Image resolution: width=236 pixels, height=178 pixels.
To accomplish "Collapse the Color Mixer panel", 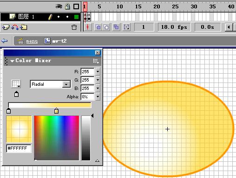I will pos(12,61).
